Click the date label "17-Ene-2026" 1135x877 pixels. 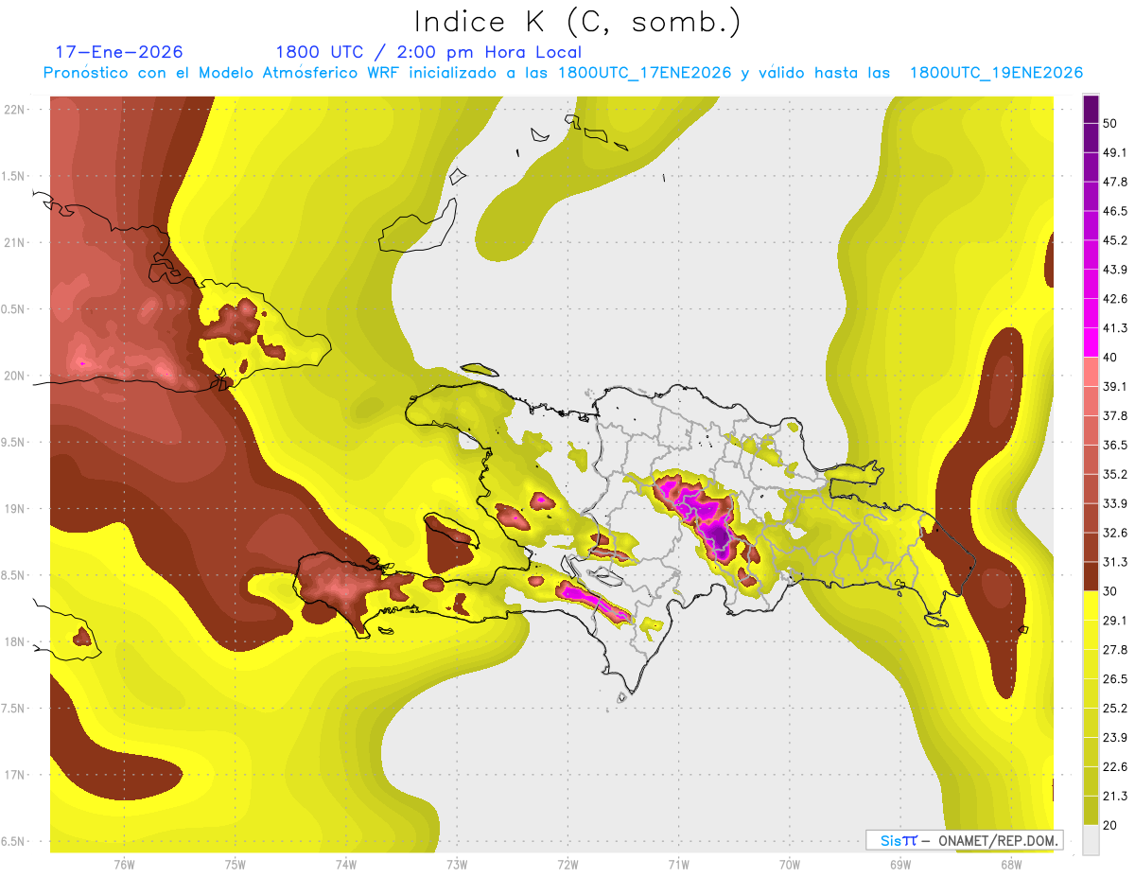coord(119,52)
